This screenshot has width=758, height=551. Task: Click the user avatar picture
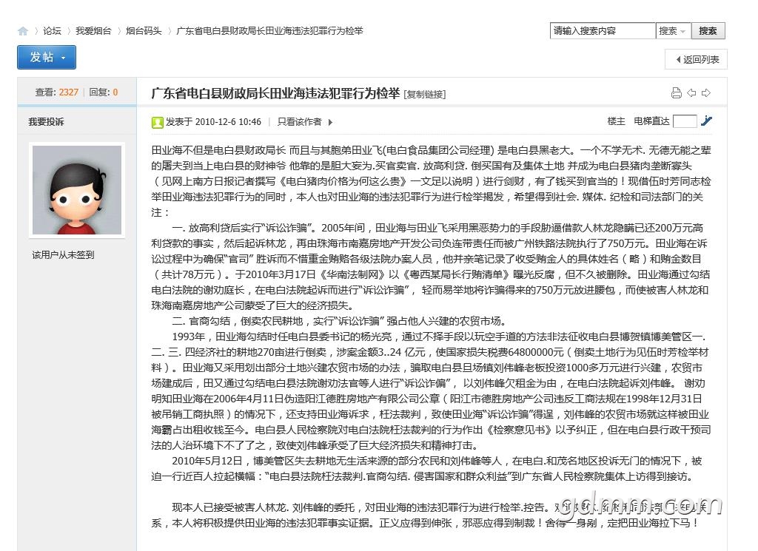pyautogui.click(x=76, y=190)
